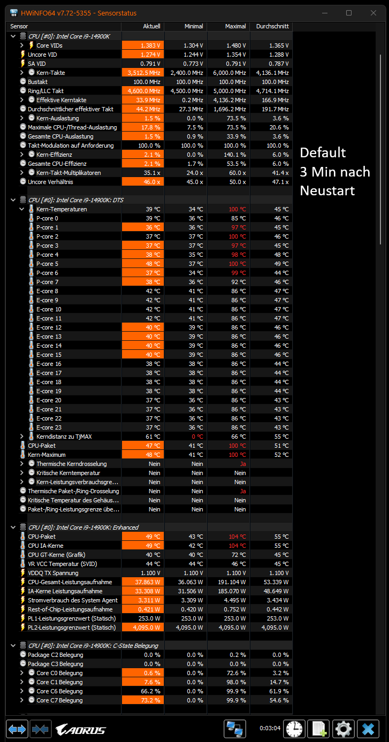Click the Durchschnitt column header
Viewport: 389px width, 742px height.
271,26
